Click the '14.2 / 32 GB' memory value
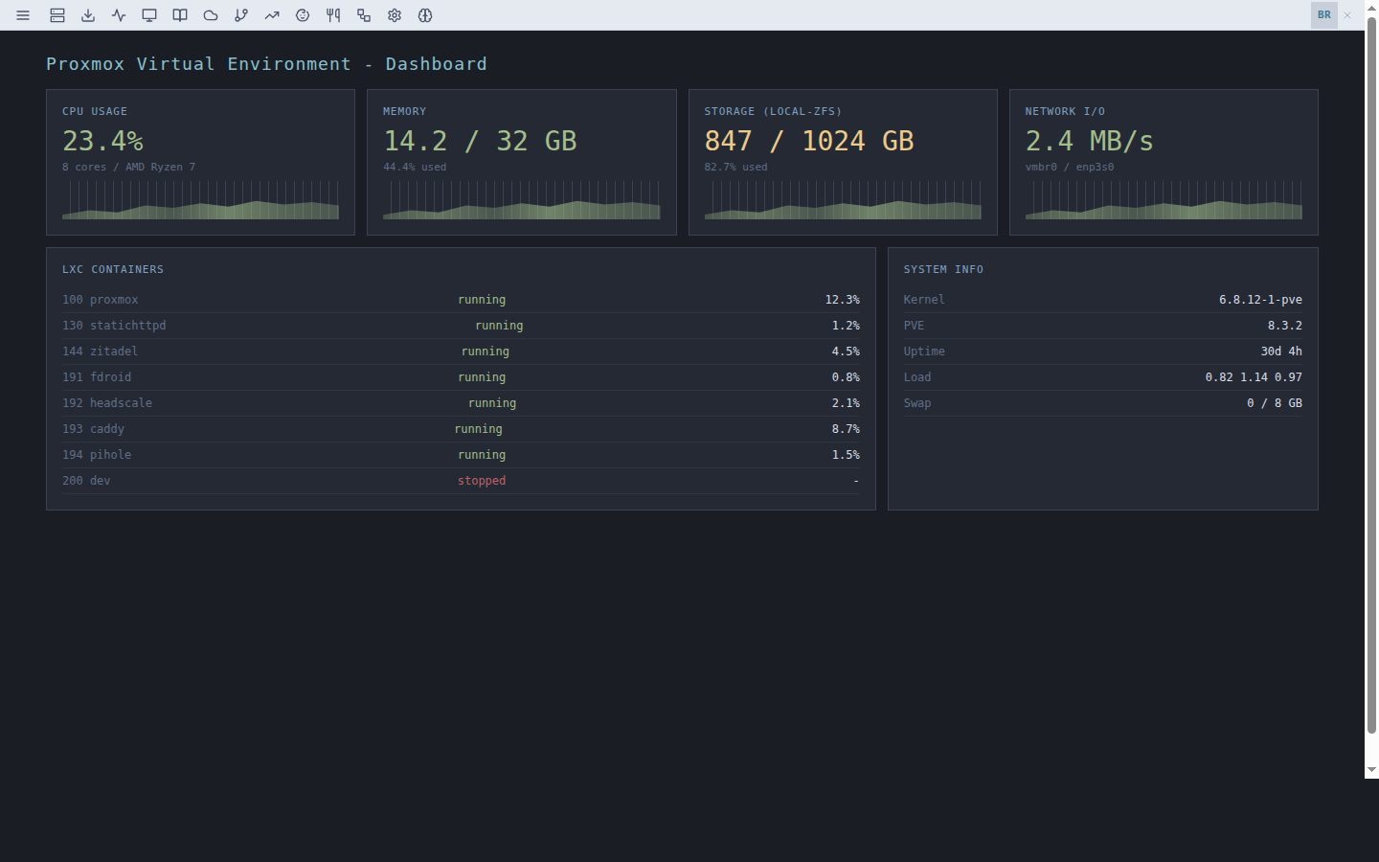This screenshot has height=862, width=1379. point(480,141)
